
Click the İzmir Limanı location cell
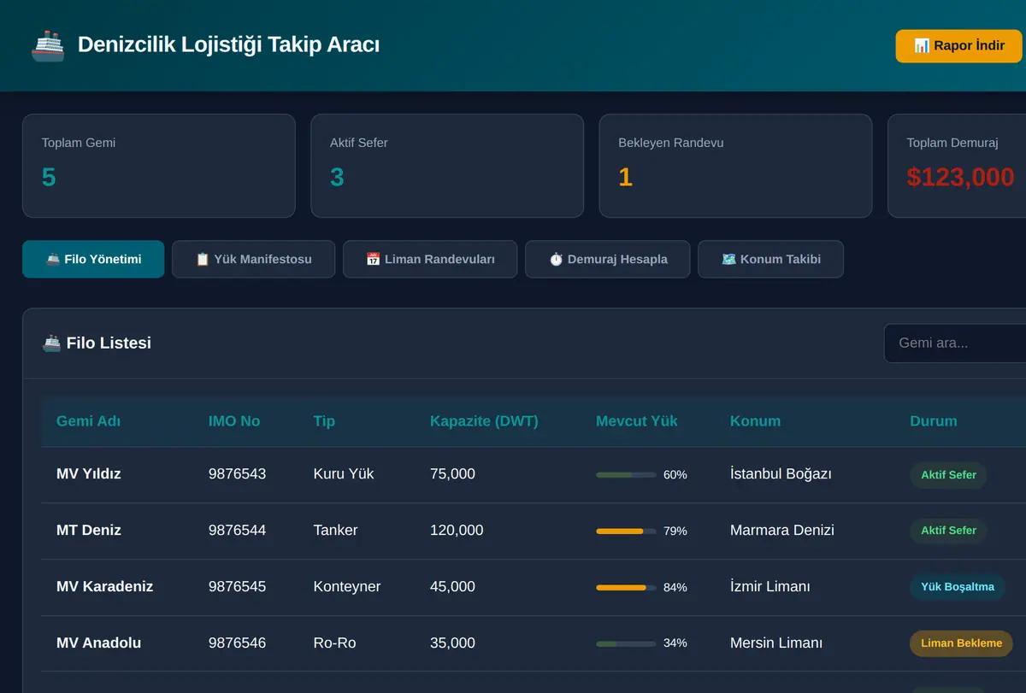770,587
